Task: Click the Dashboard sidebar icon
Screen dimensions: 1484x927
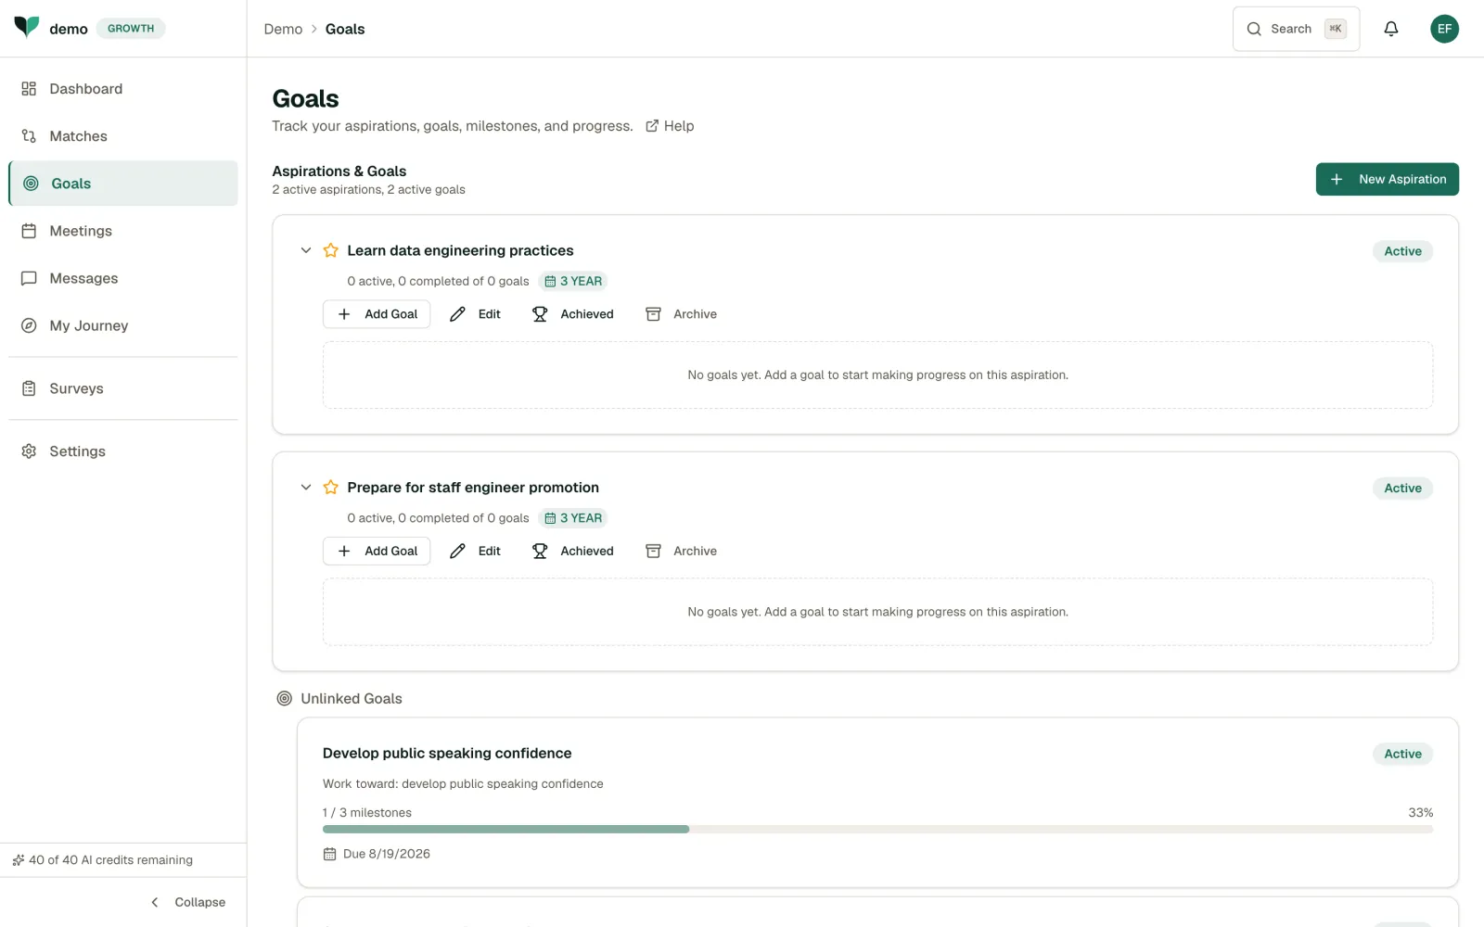Action: point(29,89)
